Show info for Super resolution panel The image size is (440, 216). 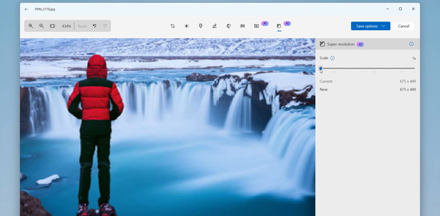pos(411,44)
